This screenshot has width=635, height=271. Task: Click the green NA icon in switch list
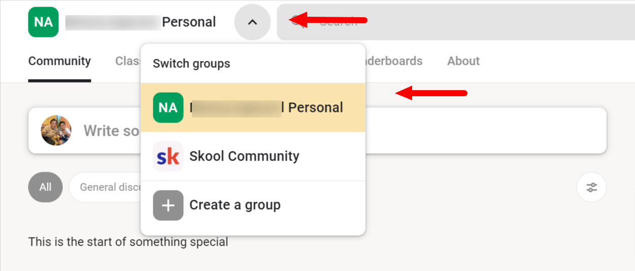tap(168, 107)
